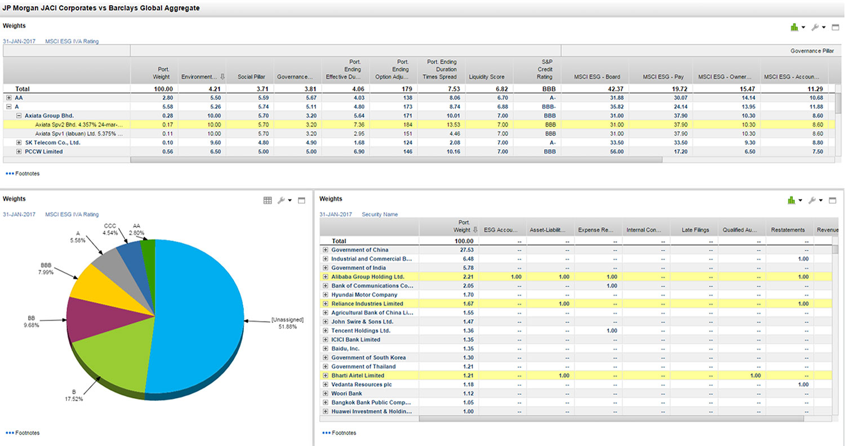Click the sort arrow on Port. Weight in the Security Name table
The width and height of the screenshot is (845, 446).
tap(474, 230)
